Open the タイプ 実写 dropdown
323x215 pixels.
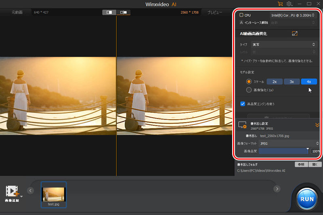283,44
